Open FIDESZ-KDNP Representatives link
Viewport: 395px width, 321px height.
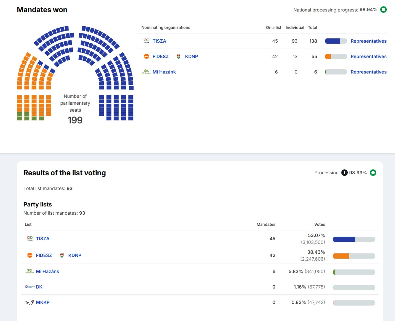(x=368, y=56)
